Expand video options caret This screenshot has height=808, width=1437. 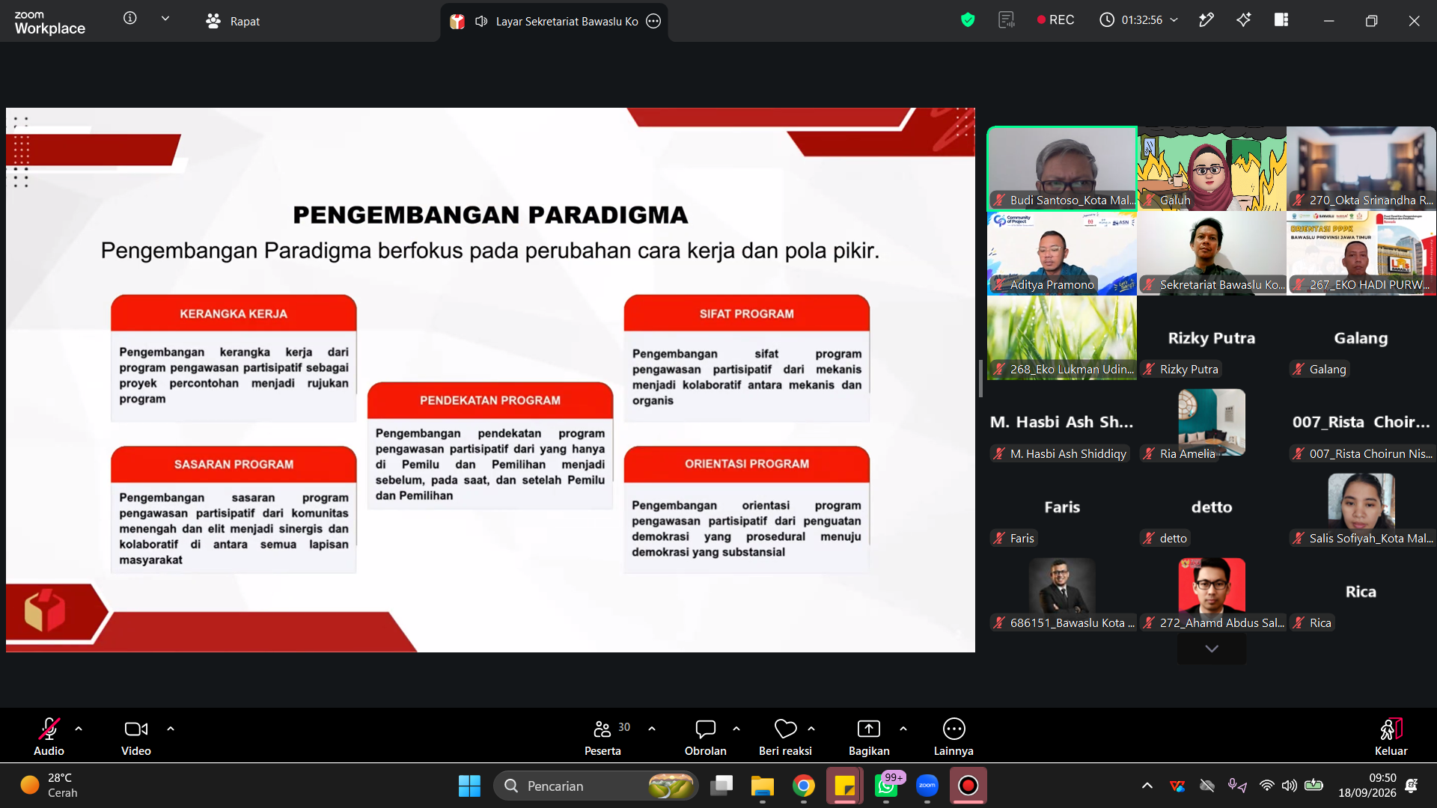(171, 729)
